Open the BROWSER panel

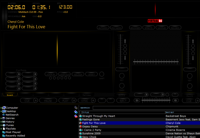click(135, 28)
